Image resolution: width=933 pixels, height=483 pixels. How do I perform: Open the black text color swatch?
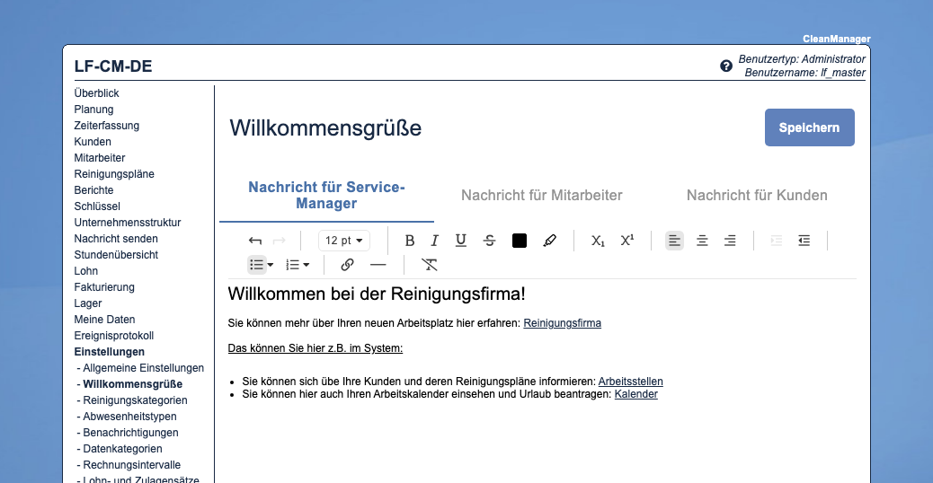point(519,241)
